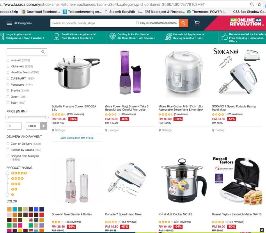Open the All Categories hamburger menu
The image size is (266, 233).
[x=9, y=23]
